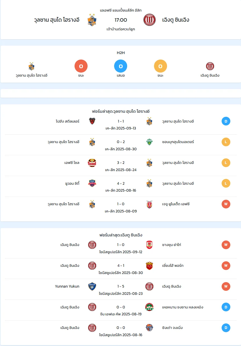Click the Yunnan Yukun club logo
The image size is (241, 346).
tap(92, 286)
